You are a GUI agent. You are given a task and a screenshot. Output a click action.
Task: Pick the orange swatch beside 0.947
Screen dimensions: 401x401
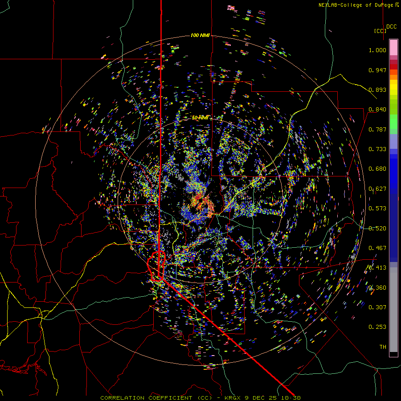coord(393,72)
